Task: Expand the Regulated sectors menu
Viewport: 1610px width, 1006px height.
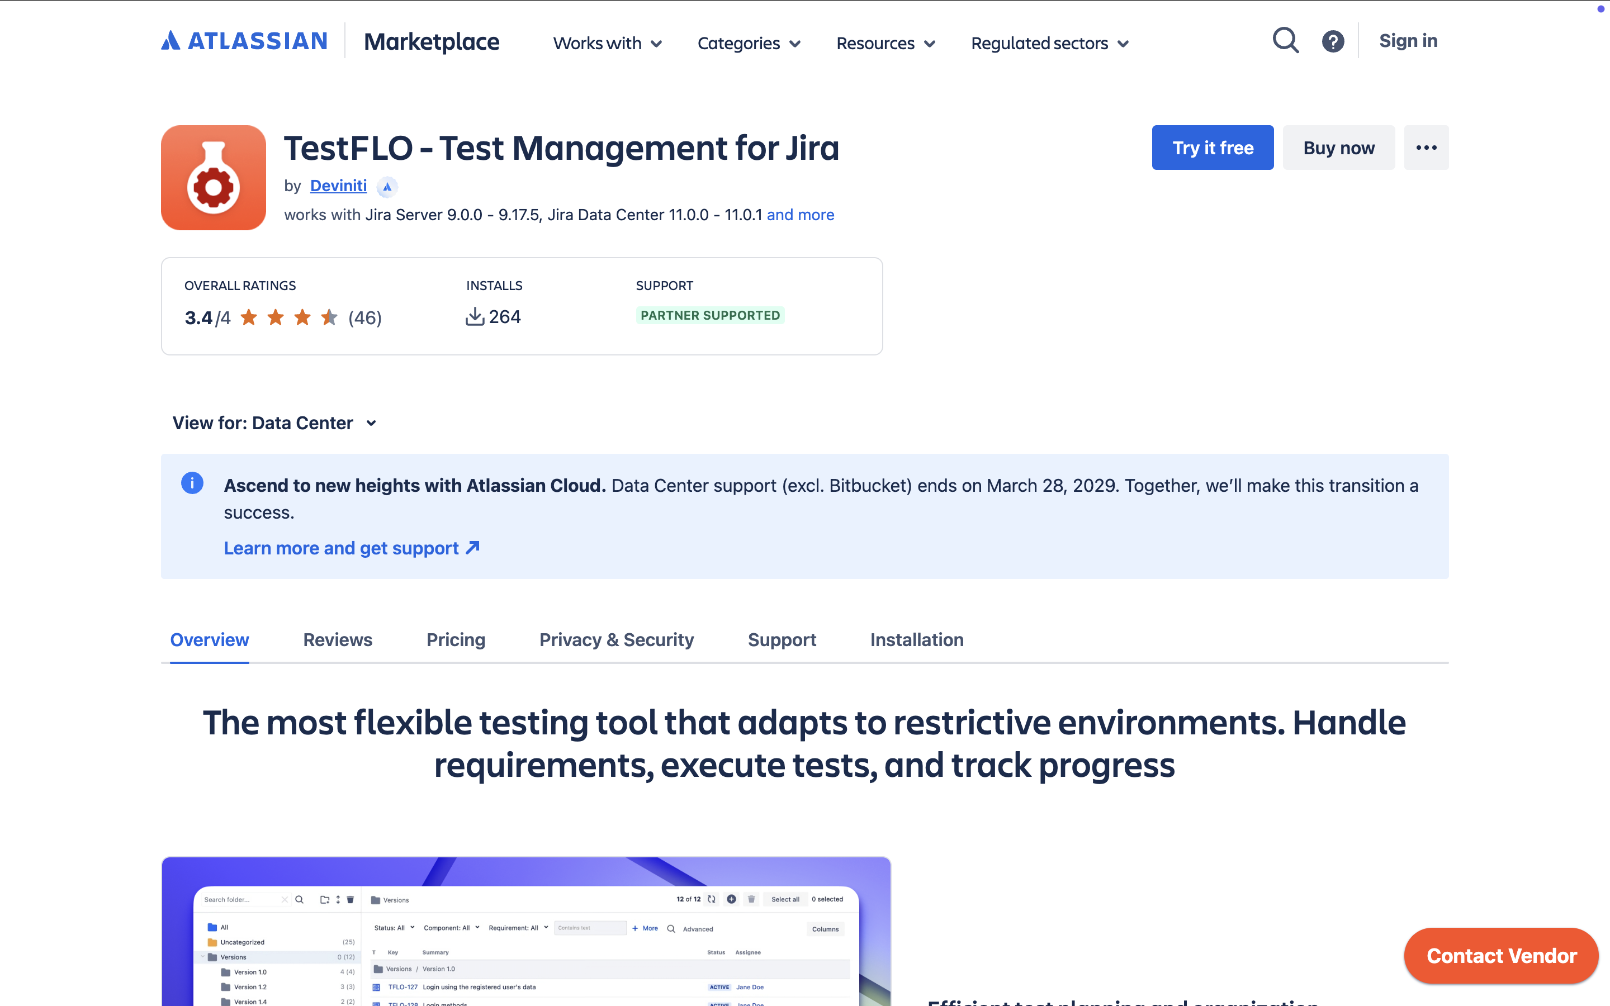Action: tap(1050, 43)
